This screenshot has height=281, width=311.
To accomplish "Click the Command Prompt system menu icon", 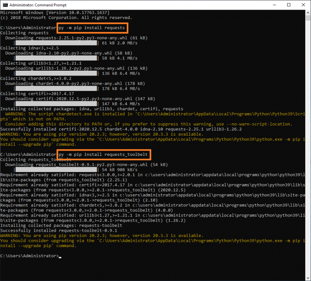I will coord(5,5).
